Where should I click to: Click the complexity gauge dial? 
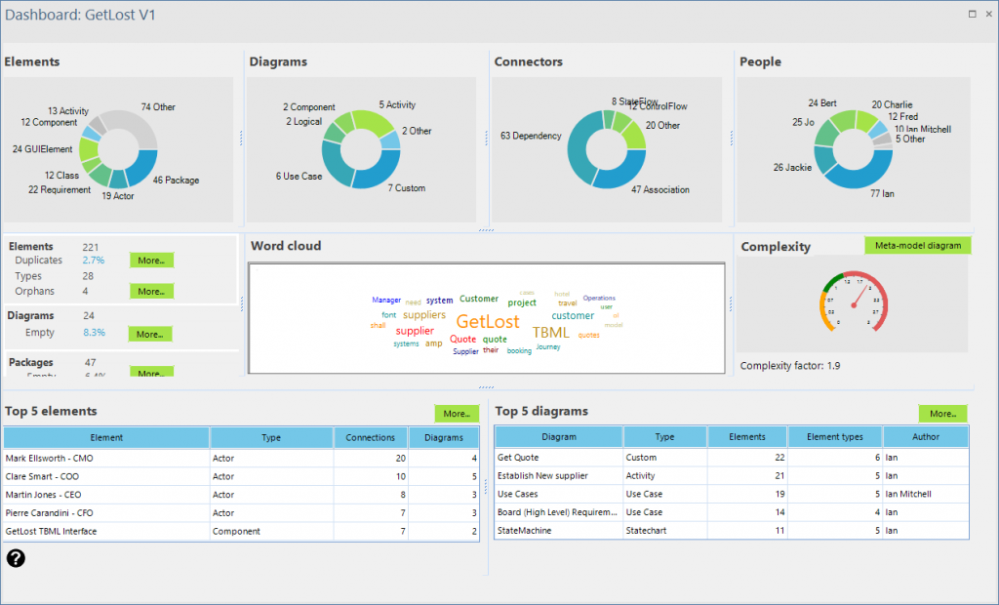[x=853, y=302]
